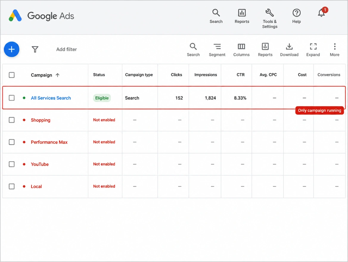Screen dimensions: 348x262
Task: Check the All Services Search row
Action: click(x=12, y=98)
